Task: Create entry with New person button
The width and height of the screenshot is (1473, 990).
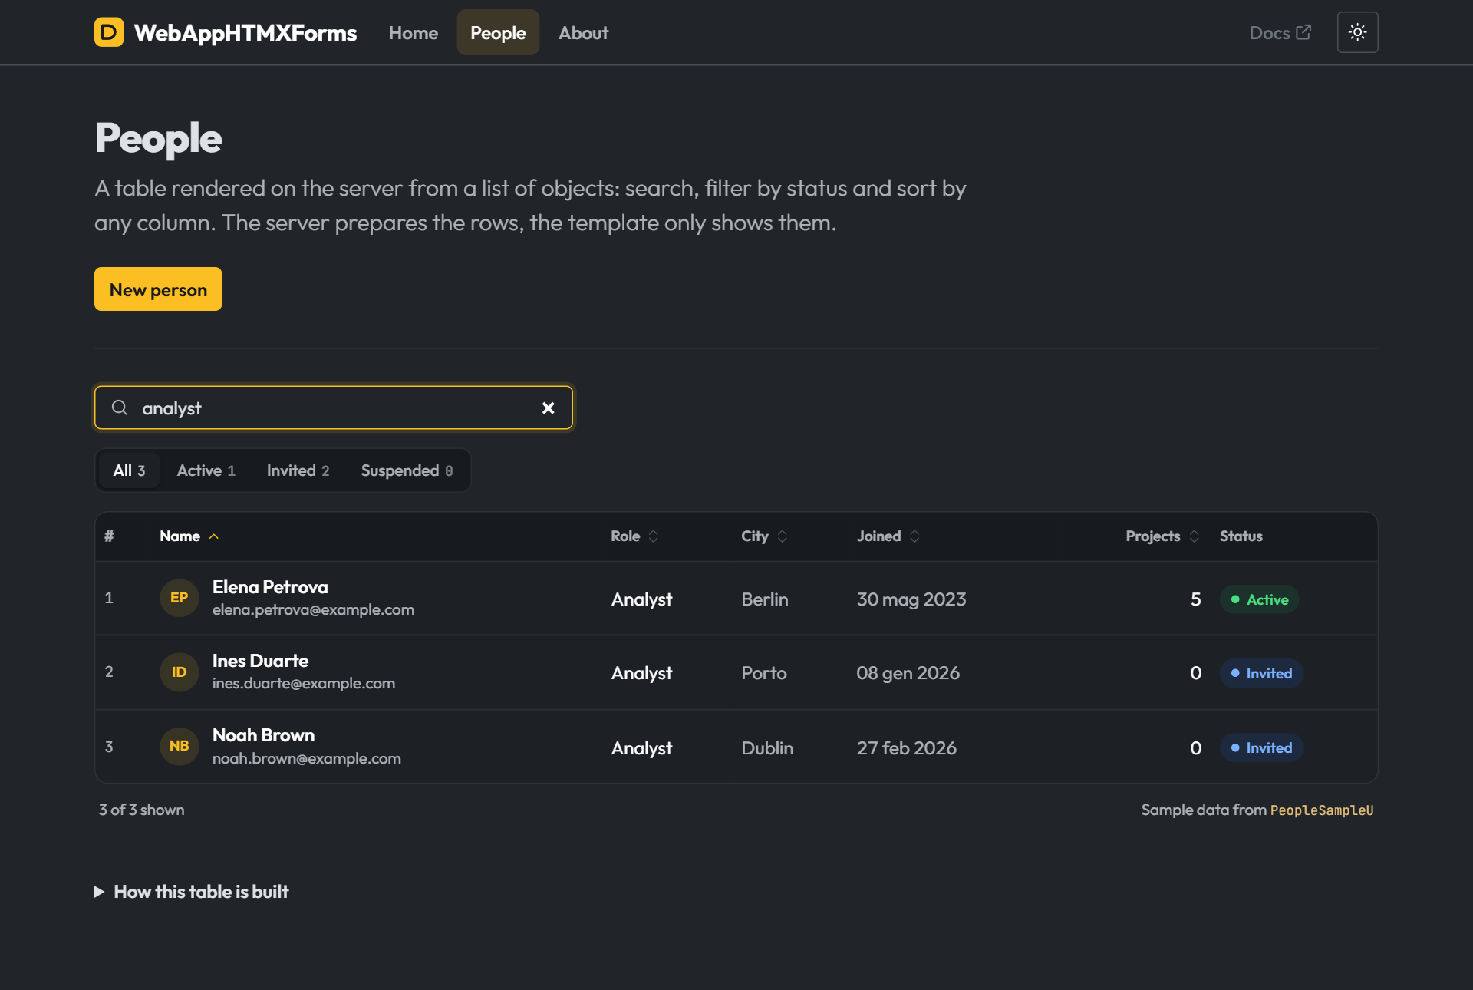Action: (x=158, y=289)
